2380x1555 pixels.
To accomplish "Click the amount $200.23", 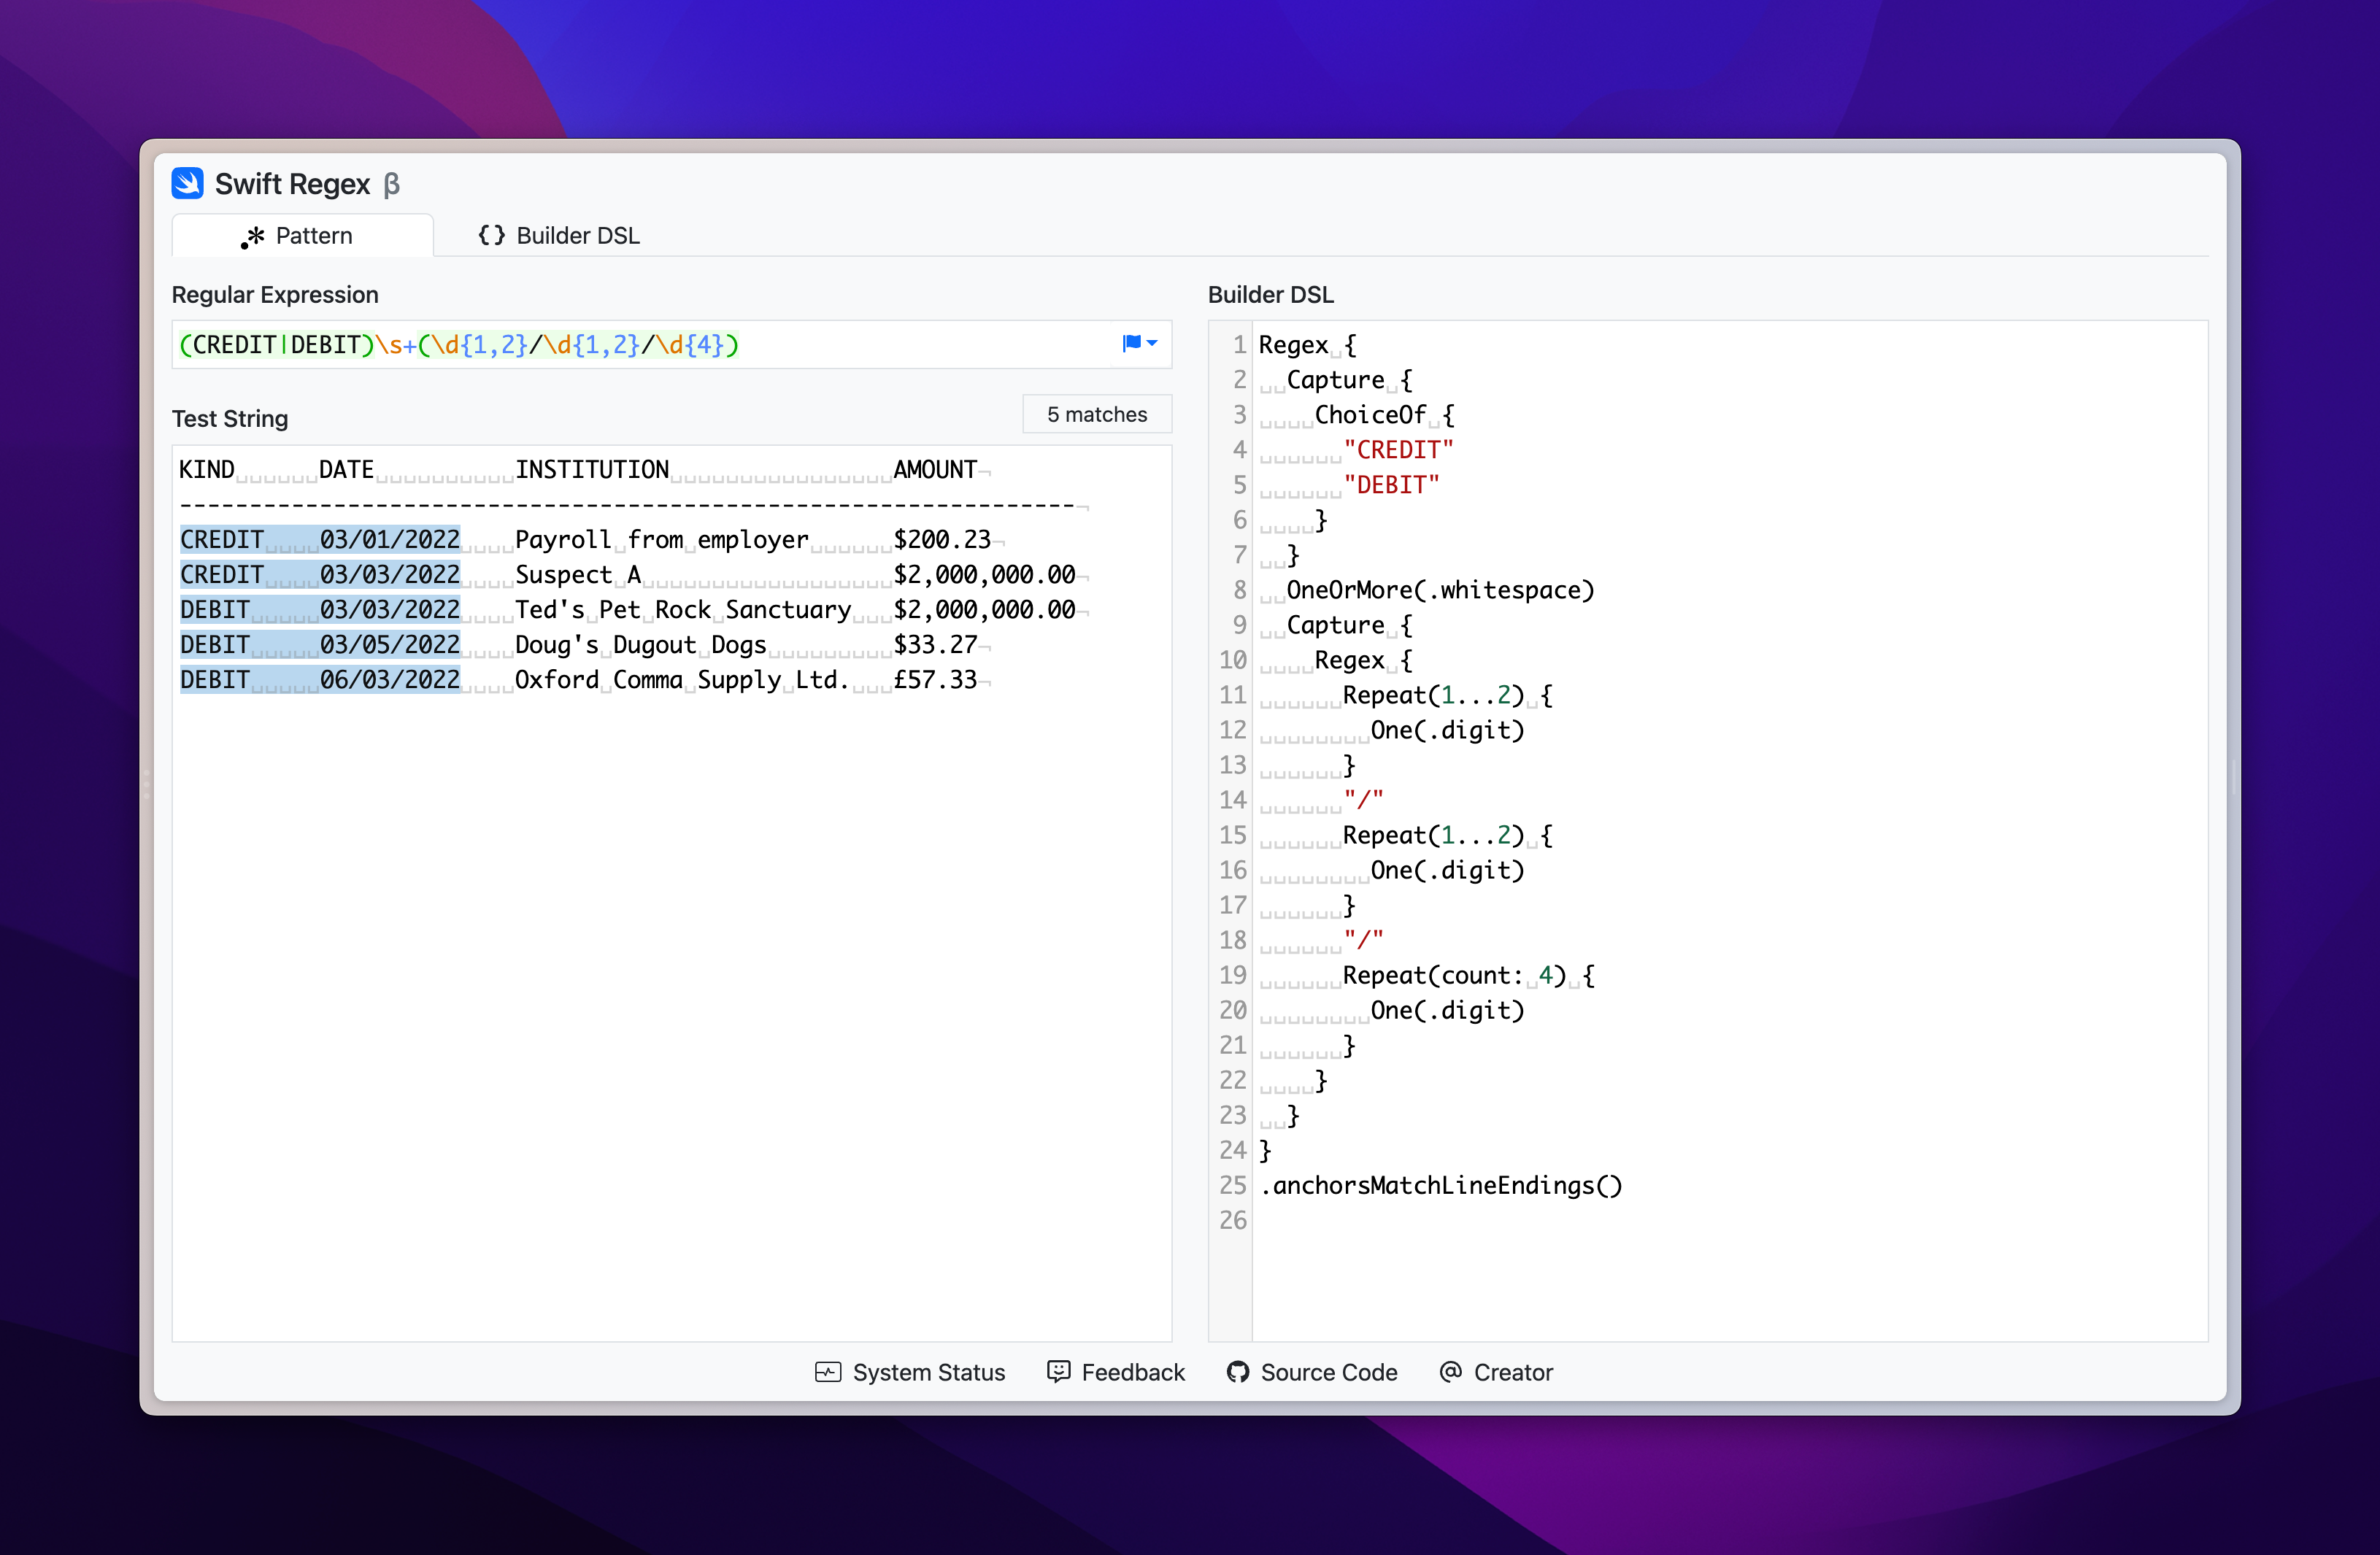I will coord(942,540).
